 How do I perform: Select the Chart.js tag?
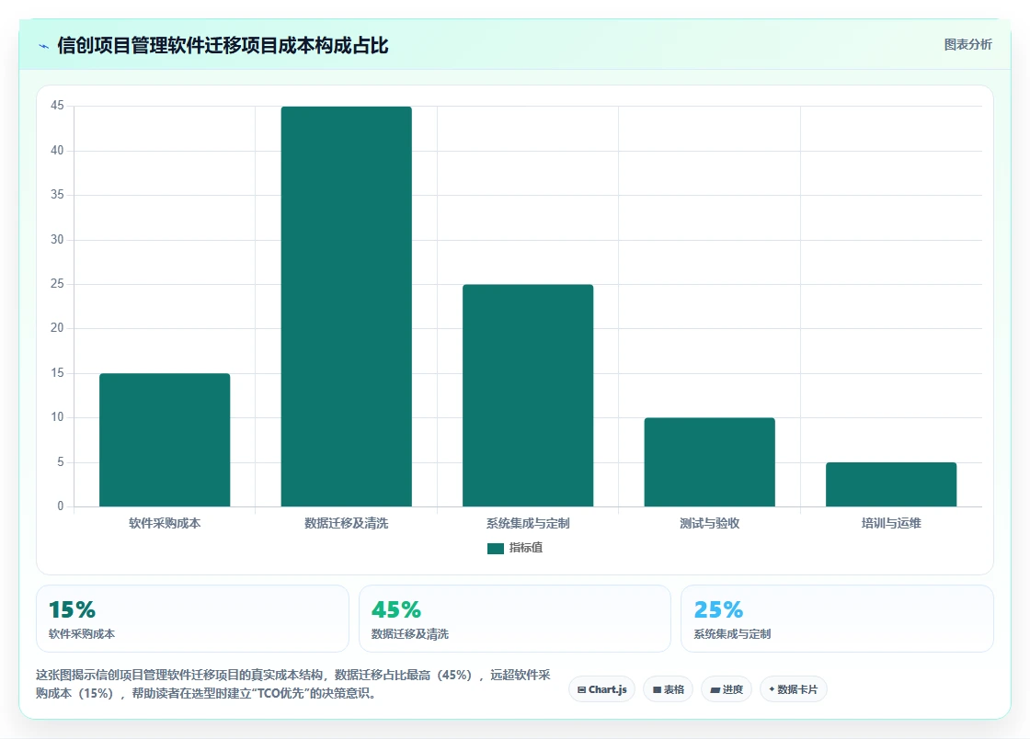tap(601, 689)
